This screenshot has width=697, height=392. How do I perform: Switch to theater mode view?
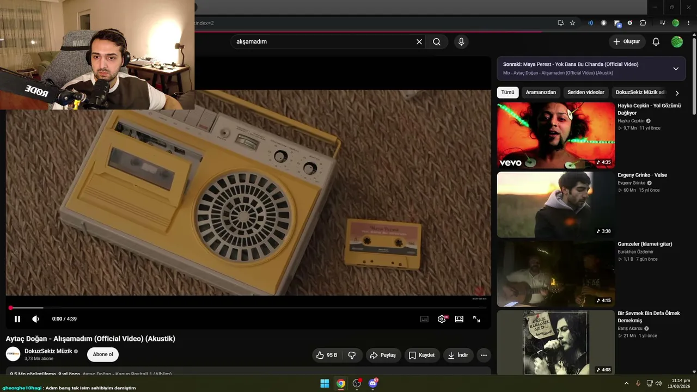[x=459, y=319]
